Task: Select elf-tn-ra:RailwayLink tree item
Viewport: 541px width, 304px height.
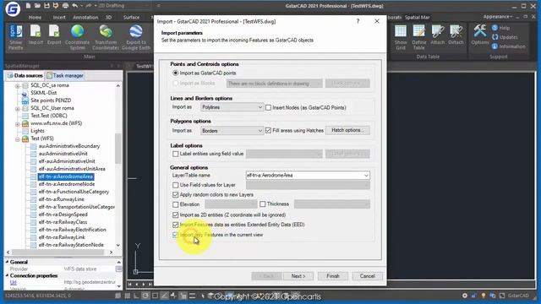Action: point(62,237)
